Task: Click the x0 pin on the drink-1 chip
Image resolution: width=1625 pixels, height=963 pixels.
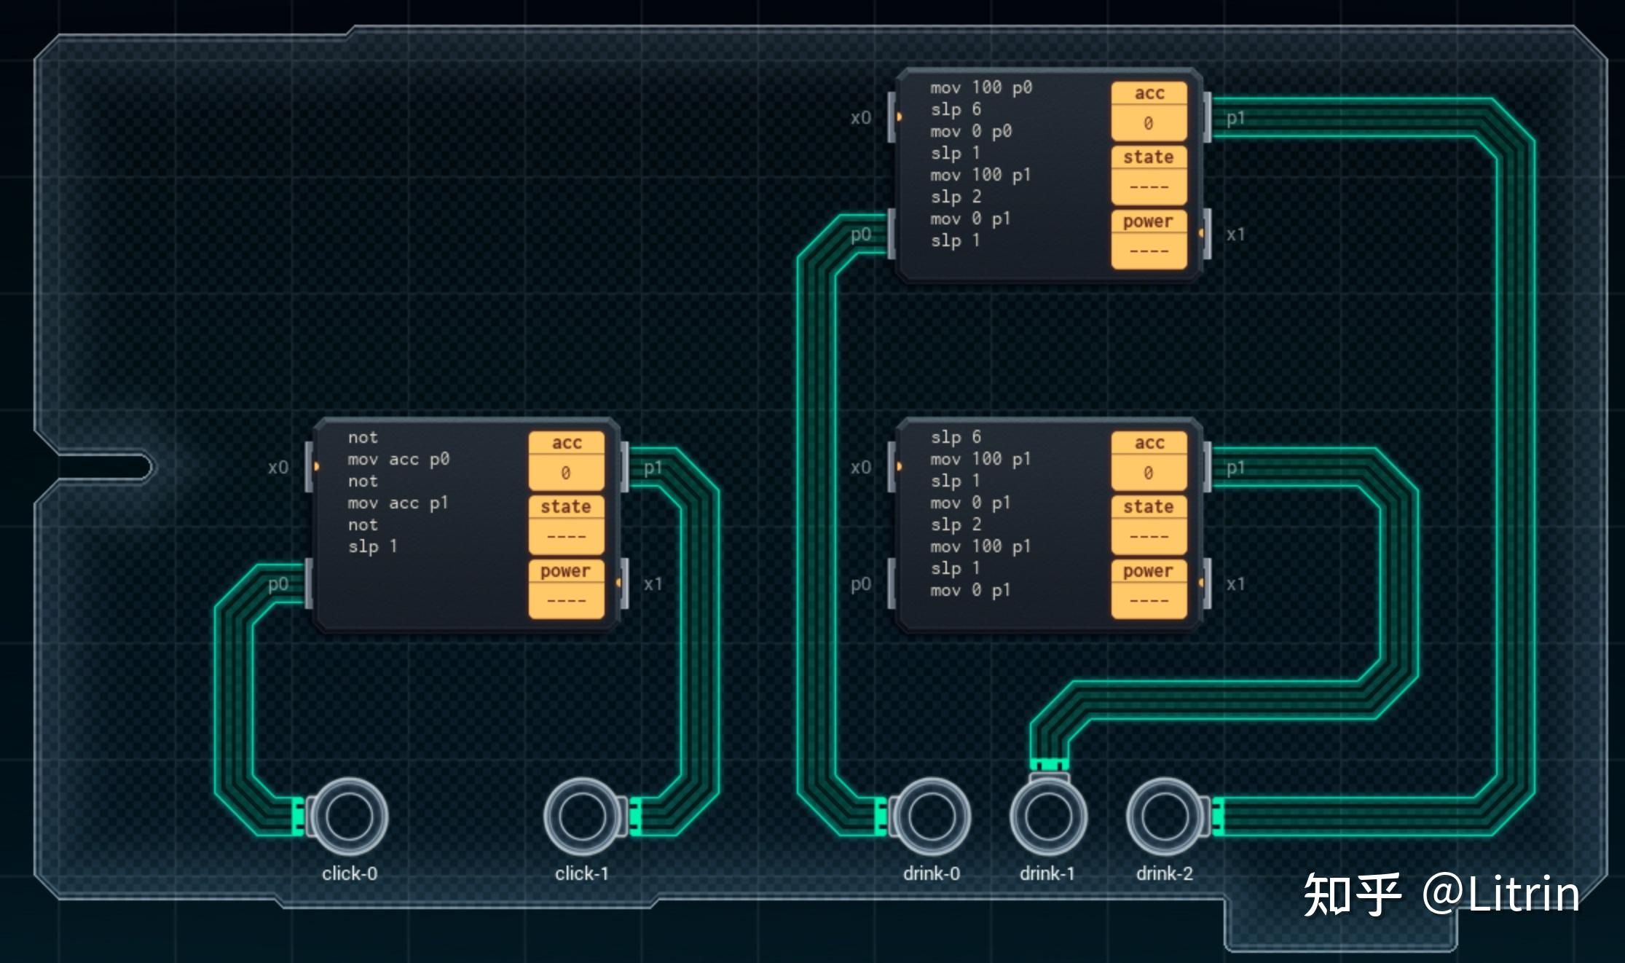Action: [892, 466]
